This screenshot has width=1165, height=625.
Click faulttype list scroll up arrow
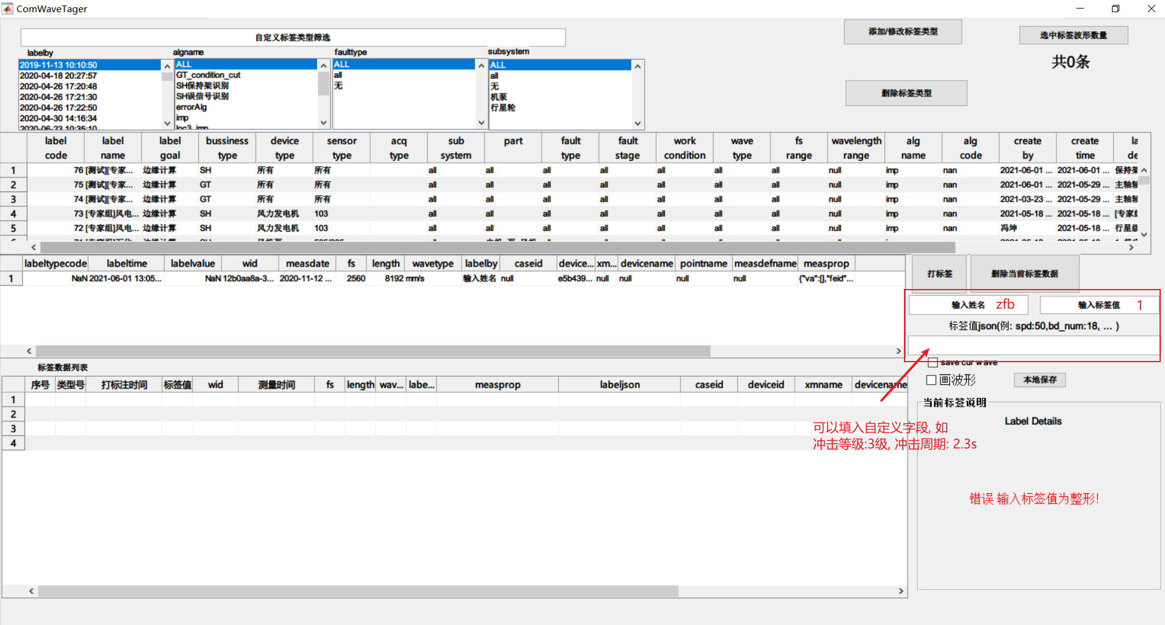(481, 66)
